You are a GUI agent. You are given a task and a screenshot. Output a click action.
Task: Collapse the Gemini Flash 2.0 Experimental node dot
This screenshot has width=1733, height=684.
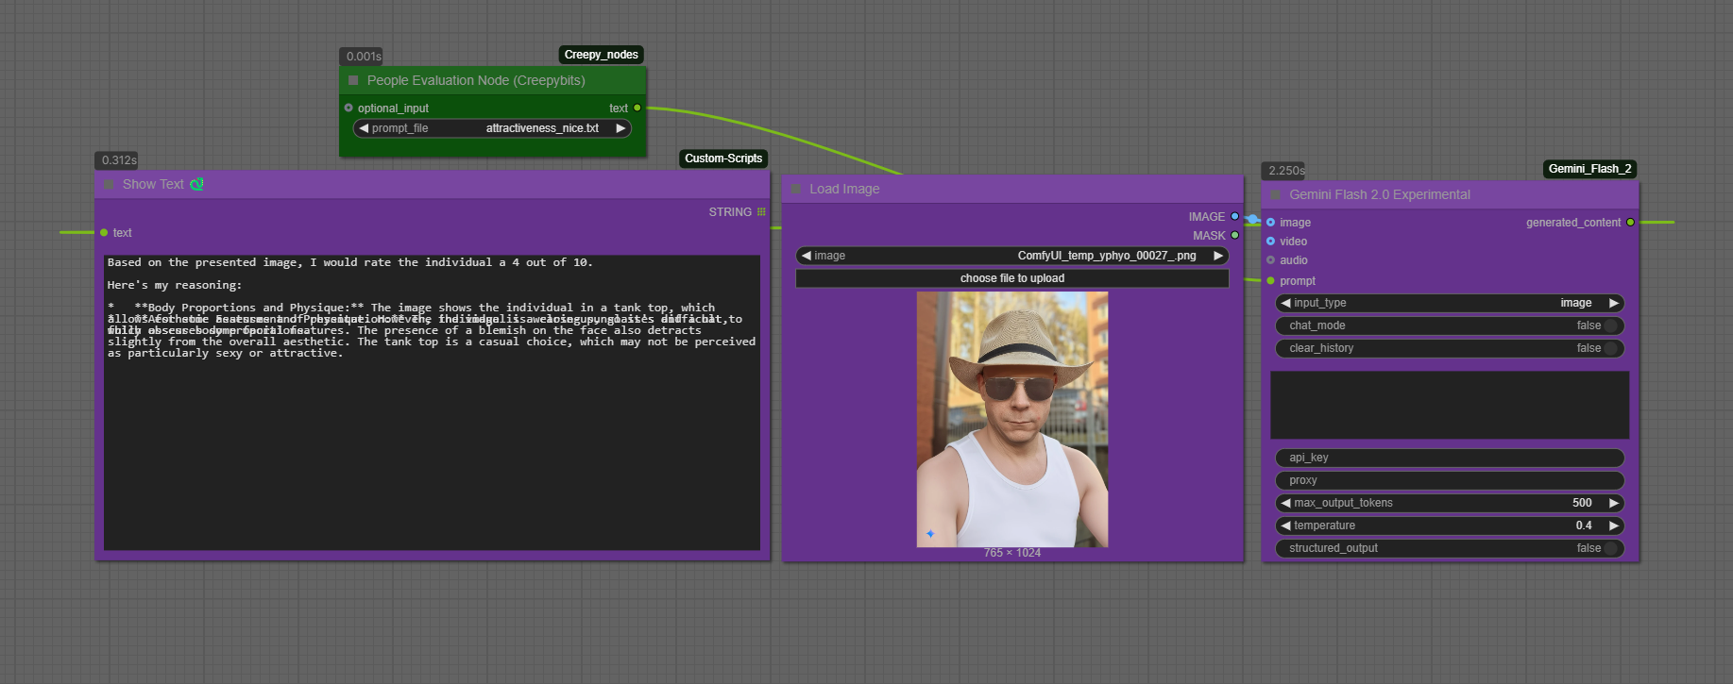[1276, 195]
